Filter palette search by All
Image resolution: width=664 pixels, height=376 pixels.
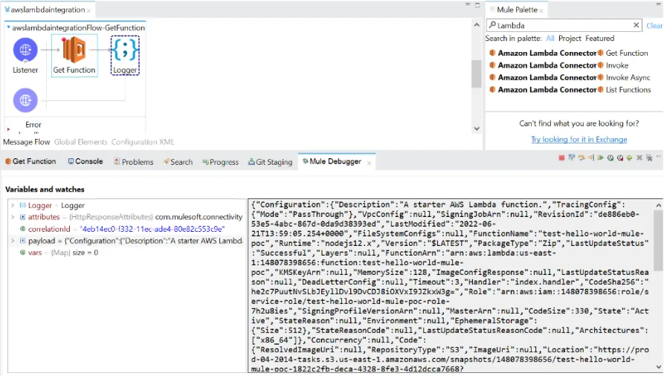[x=550, y=39]
